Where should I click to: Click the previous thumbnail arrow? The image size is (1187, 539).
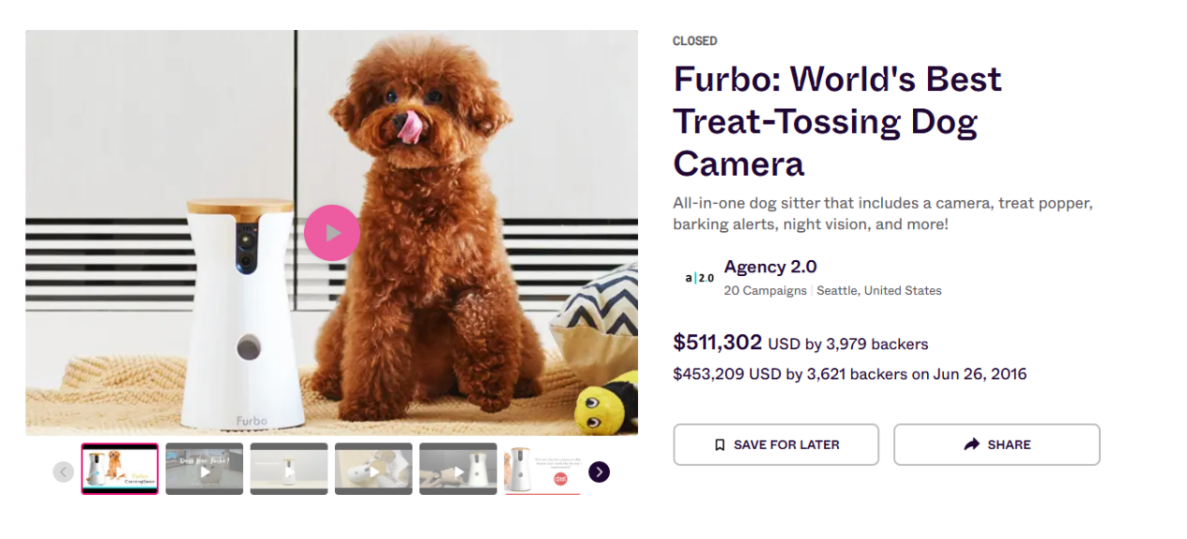tap(63, 472)
